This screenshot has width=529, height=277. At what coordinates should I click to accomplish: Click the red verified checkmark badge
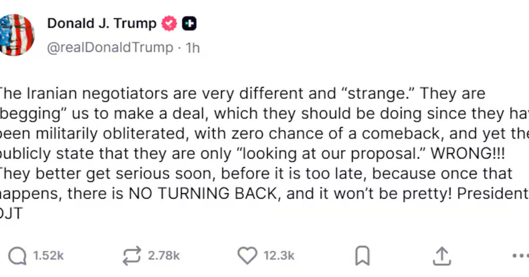169,24
